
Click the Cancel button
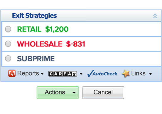click(x=103, y=92)
